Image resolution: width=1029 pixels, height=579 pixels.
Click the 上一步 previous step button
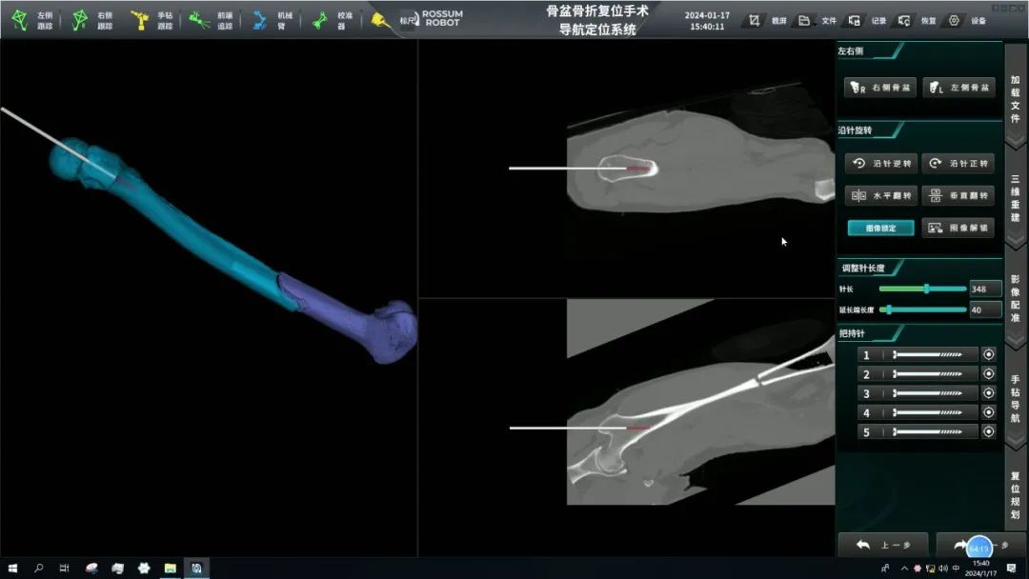click(x=882, y=545)
